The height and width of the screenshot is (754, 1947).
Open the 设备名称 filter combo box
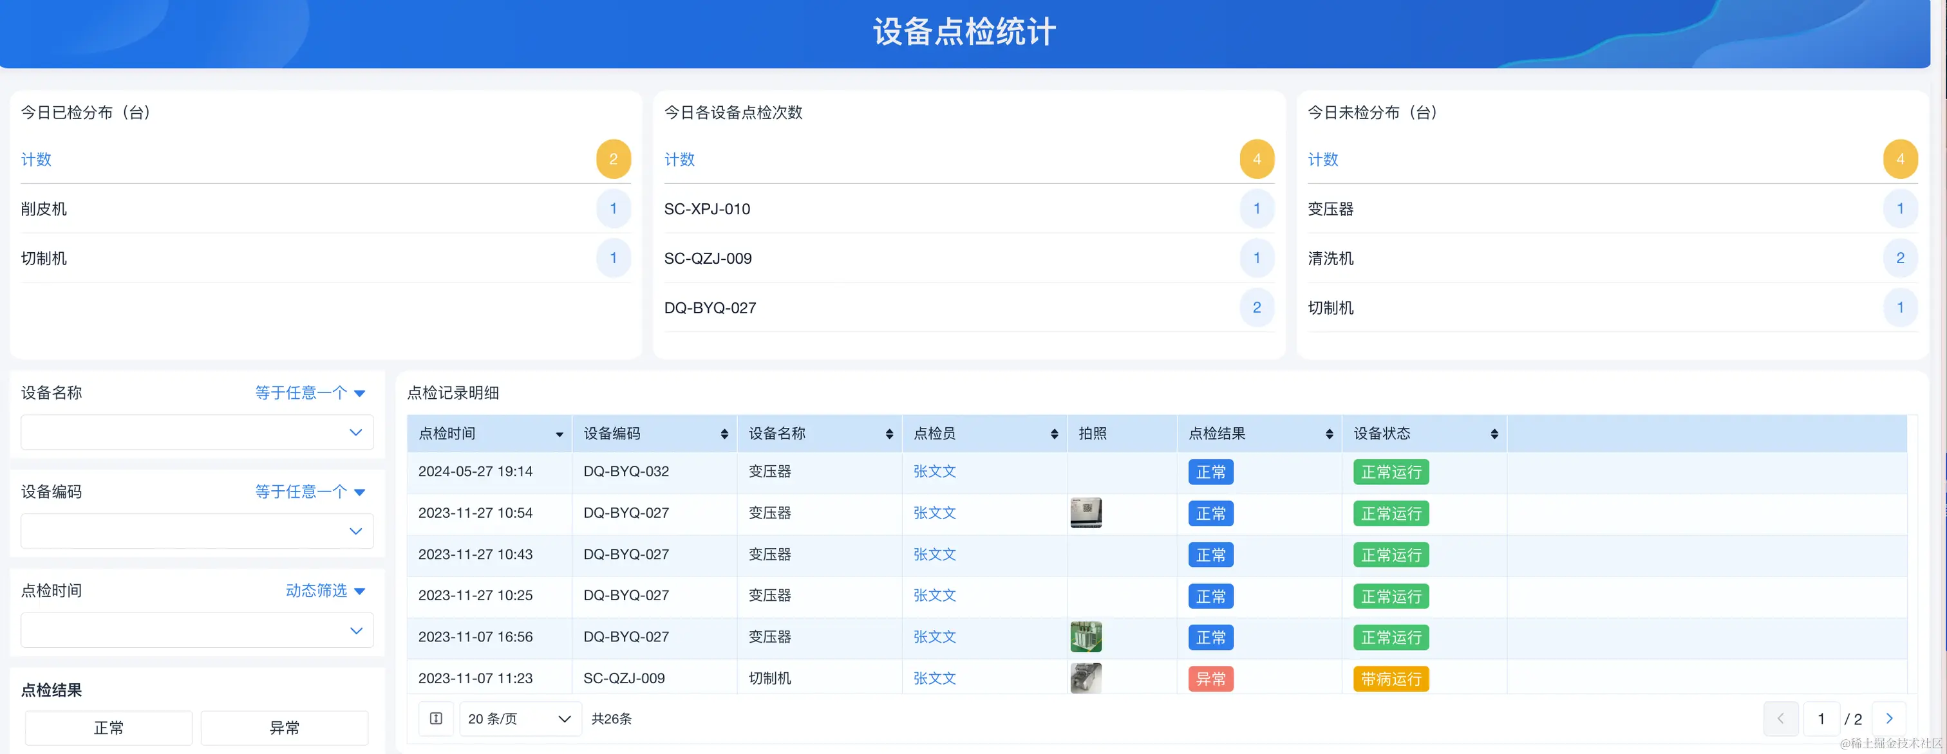(x=197, y=432)
